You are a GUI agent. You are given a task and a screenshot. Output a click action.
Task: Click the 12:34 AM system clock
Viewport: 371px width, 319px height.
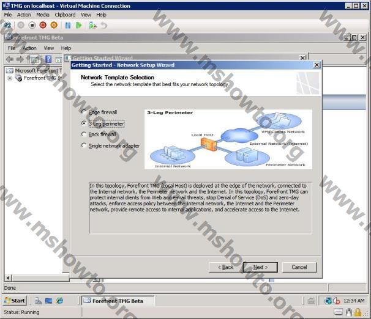(x=354, y=301)
